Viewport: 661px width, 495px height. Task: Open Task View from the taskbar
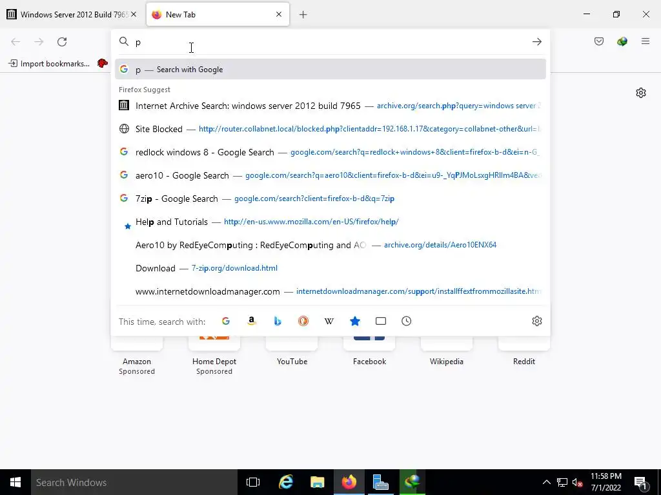coord(253,482)
